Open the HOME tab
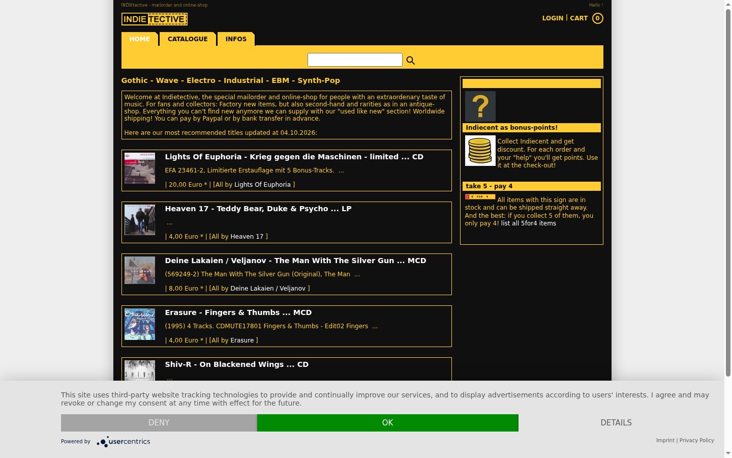 coord(140,39)
